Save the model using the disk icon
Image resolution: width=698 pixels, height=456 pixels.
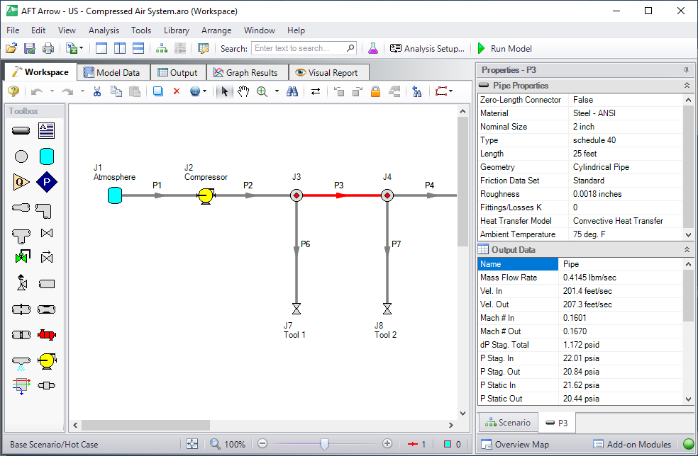(x=29, y=48)
